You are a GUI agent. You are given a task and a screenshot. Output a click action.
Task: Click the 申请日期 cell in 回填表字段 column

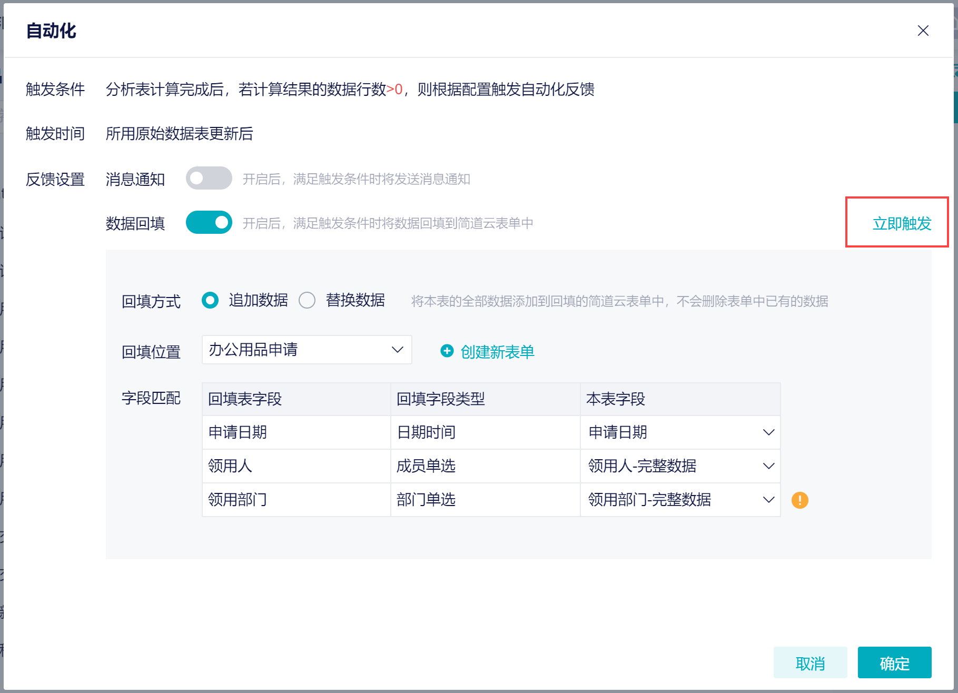click(297, 432)
